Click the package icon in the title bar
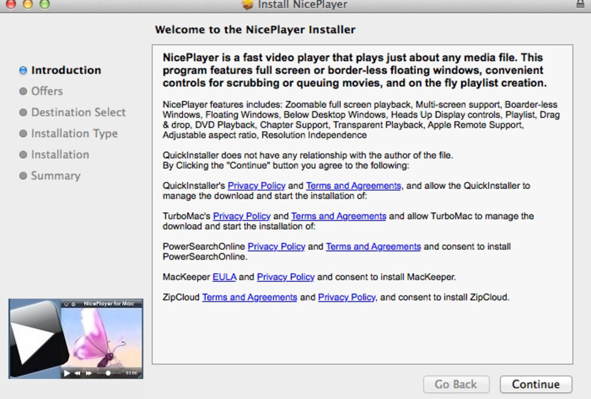This screenshot has height=399, width=591. [248, 5]
